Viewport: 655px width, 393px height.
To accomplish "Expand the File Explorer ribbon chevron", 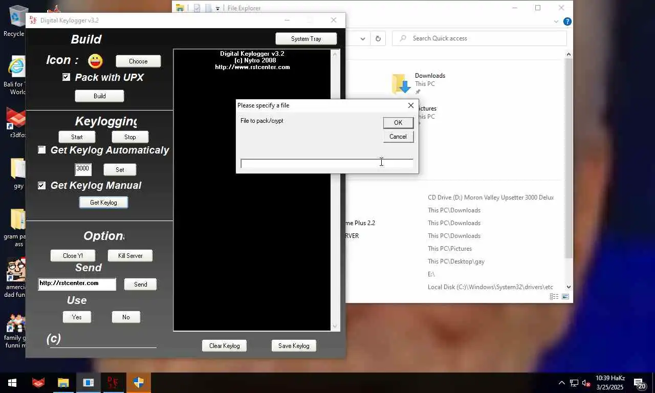I will click(556, 21).
